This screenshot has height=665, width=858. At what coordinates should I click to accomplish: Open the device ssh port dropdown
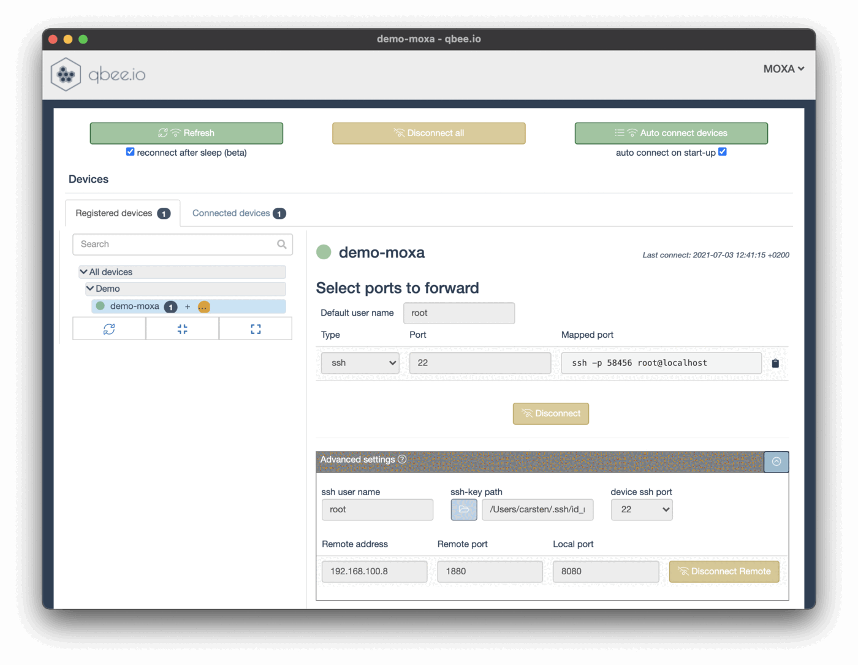pos(641,509)
